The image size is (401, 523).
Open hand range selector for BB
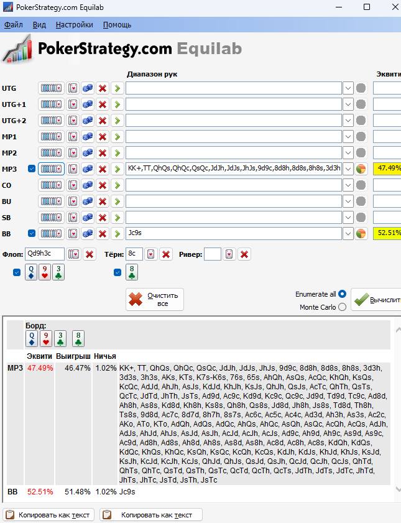coord(51,233)
